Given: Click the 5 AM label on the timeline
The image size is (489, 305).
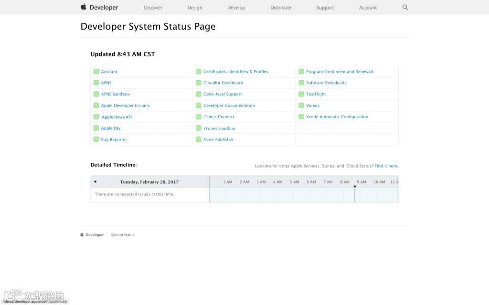Looking at the screenshot, I should click(294, 182).
